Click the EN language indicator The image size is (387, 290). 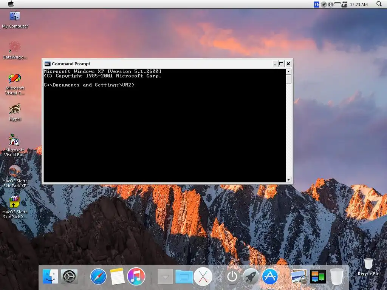[316, 5]
